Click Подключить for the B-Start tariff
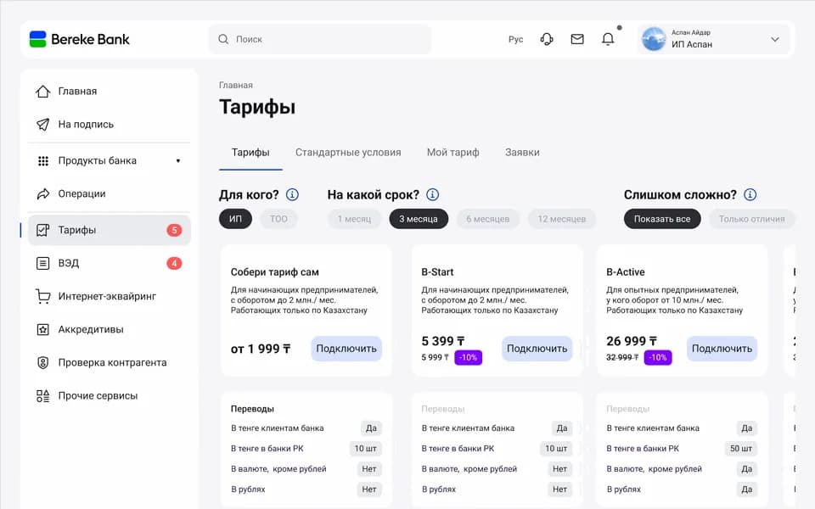Image resolution: width=815 pixels, height=509 pixels. pyautogui.click(x=537, y=349)
